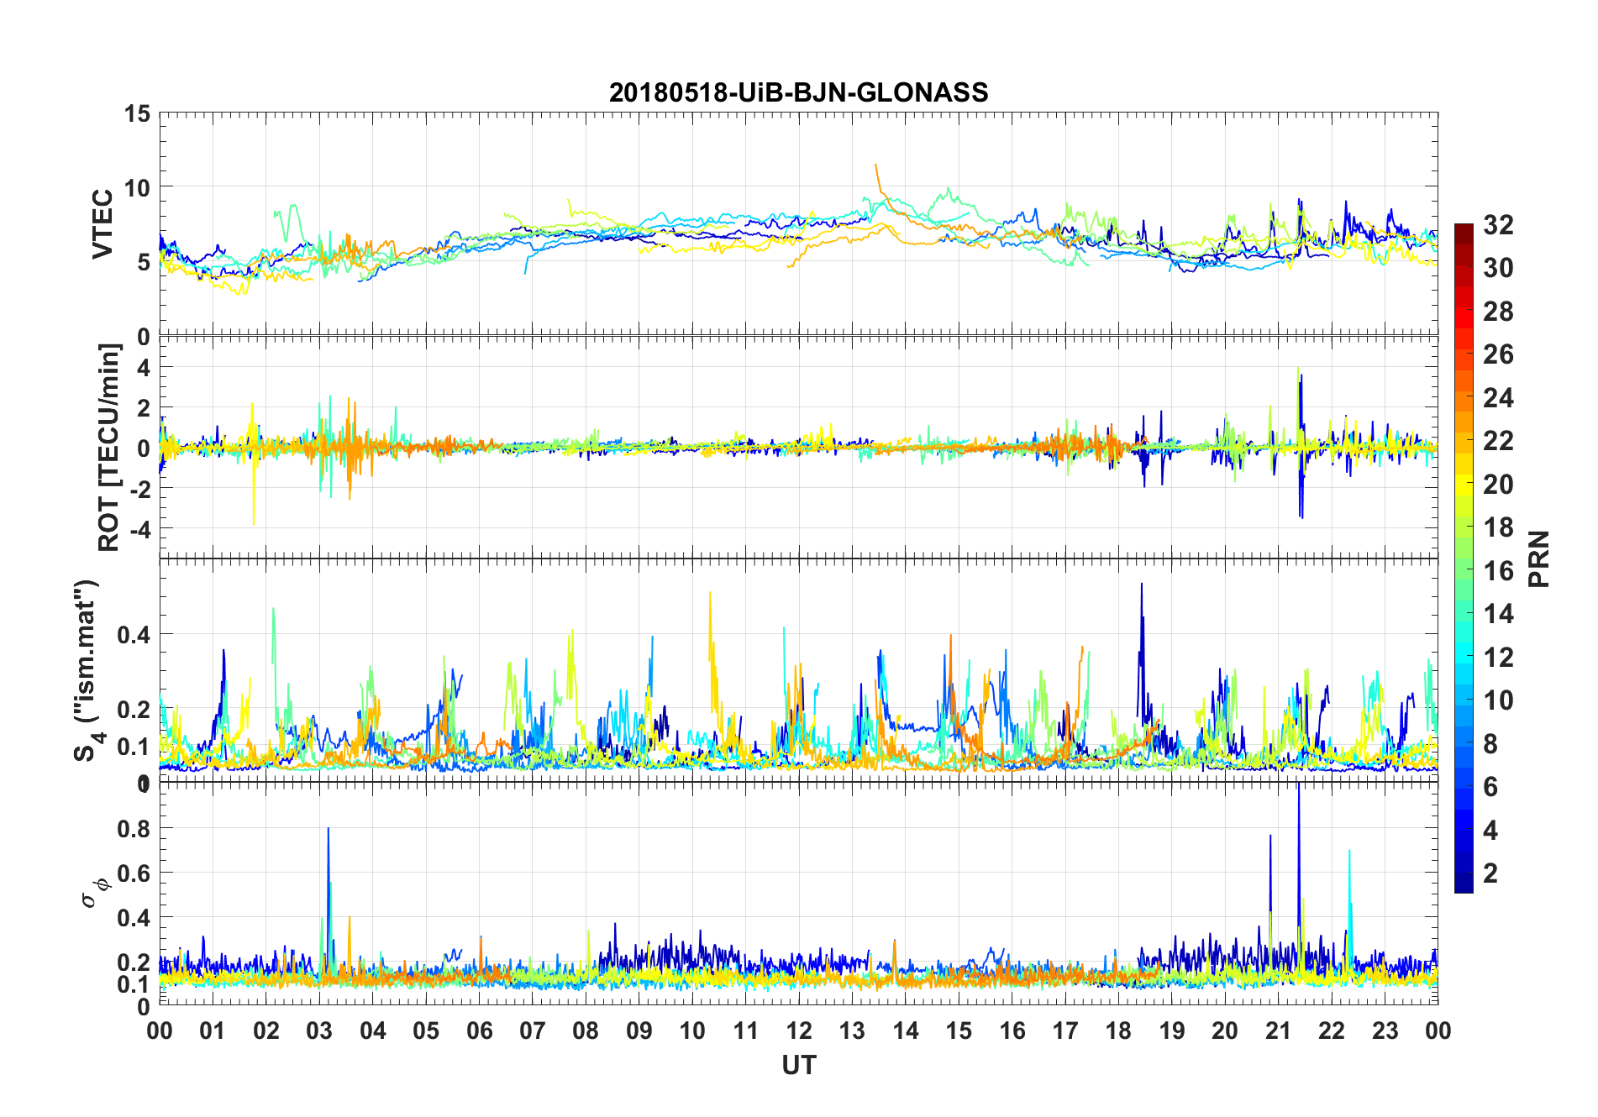Click sigma phi axis tick label 0.8

click(134, 828)
